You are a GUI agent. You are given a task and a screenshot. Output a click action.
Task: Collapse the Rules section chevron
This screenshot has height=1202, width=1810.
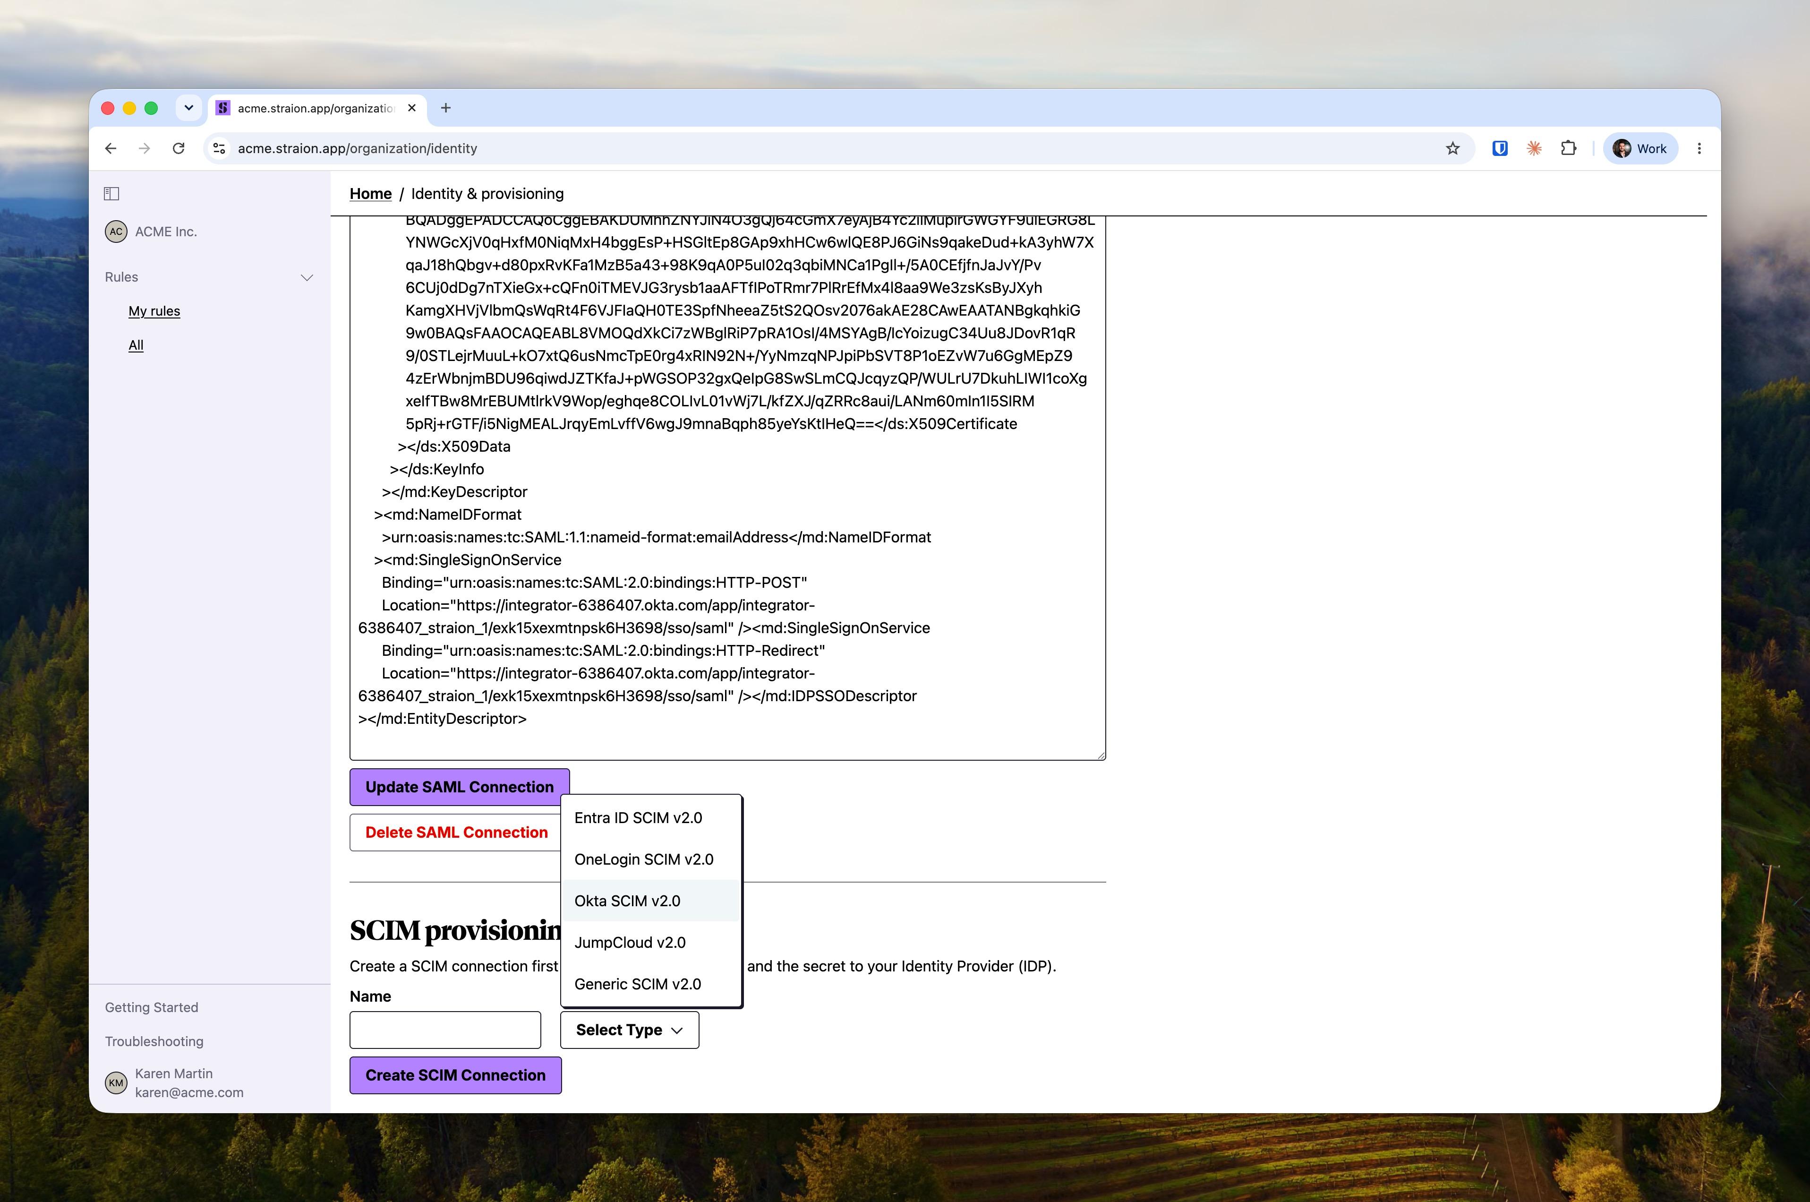307,277
